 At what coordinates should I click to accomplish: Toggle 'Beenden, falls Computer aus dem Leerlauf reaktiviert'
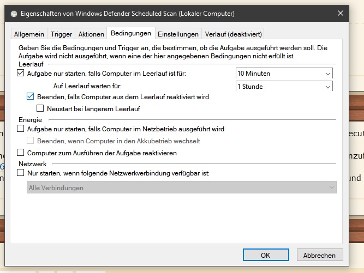point(31,96)
